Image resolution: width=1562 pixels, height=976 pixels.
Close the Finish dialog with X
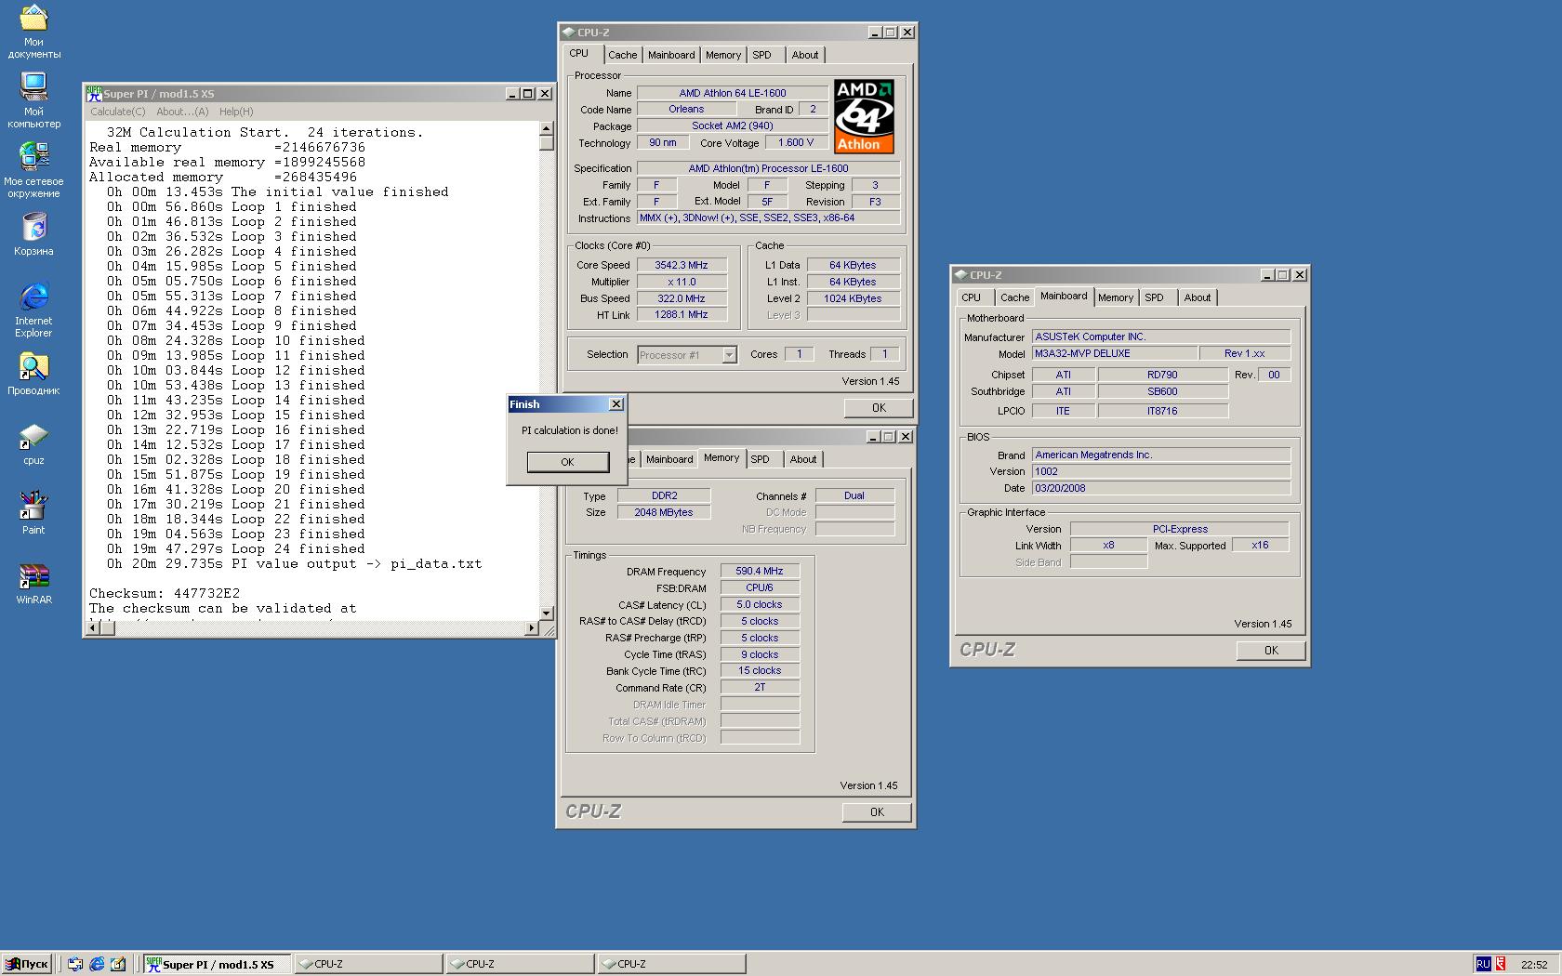click(x=616, y=404)
